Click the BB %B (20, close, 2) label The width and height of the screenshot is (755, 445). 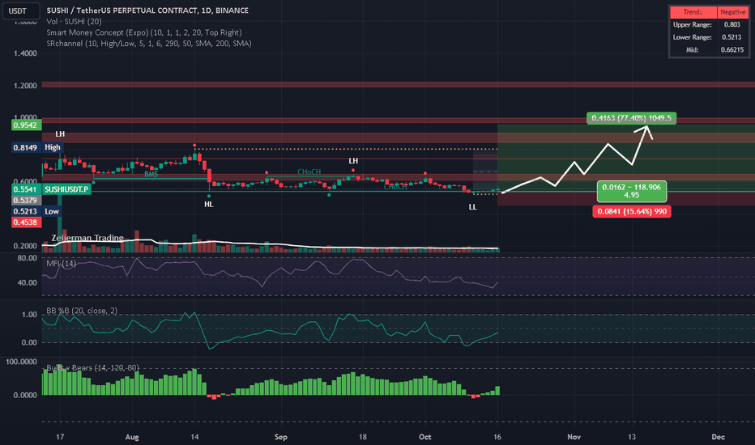81,311
